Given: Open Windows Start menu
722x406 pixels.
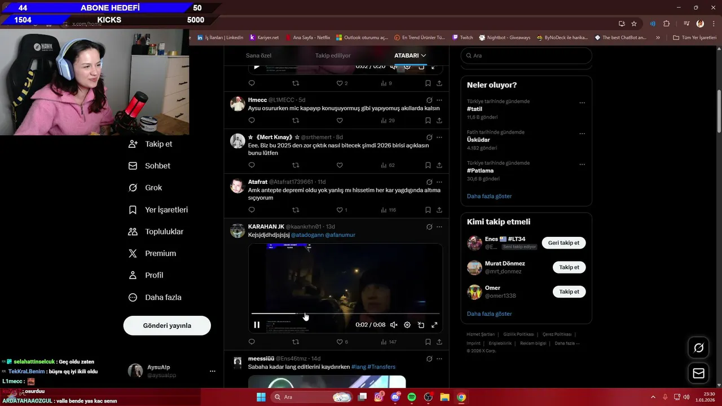Looking at the screenshot, I should [x=261, y=397].
